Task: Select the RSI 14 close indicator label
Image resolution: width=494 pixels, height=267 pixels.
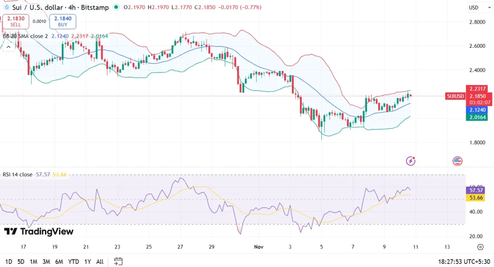Action: pyautogui.click(x=17, y=174)
